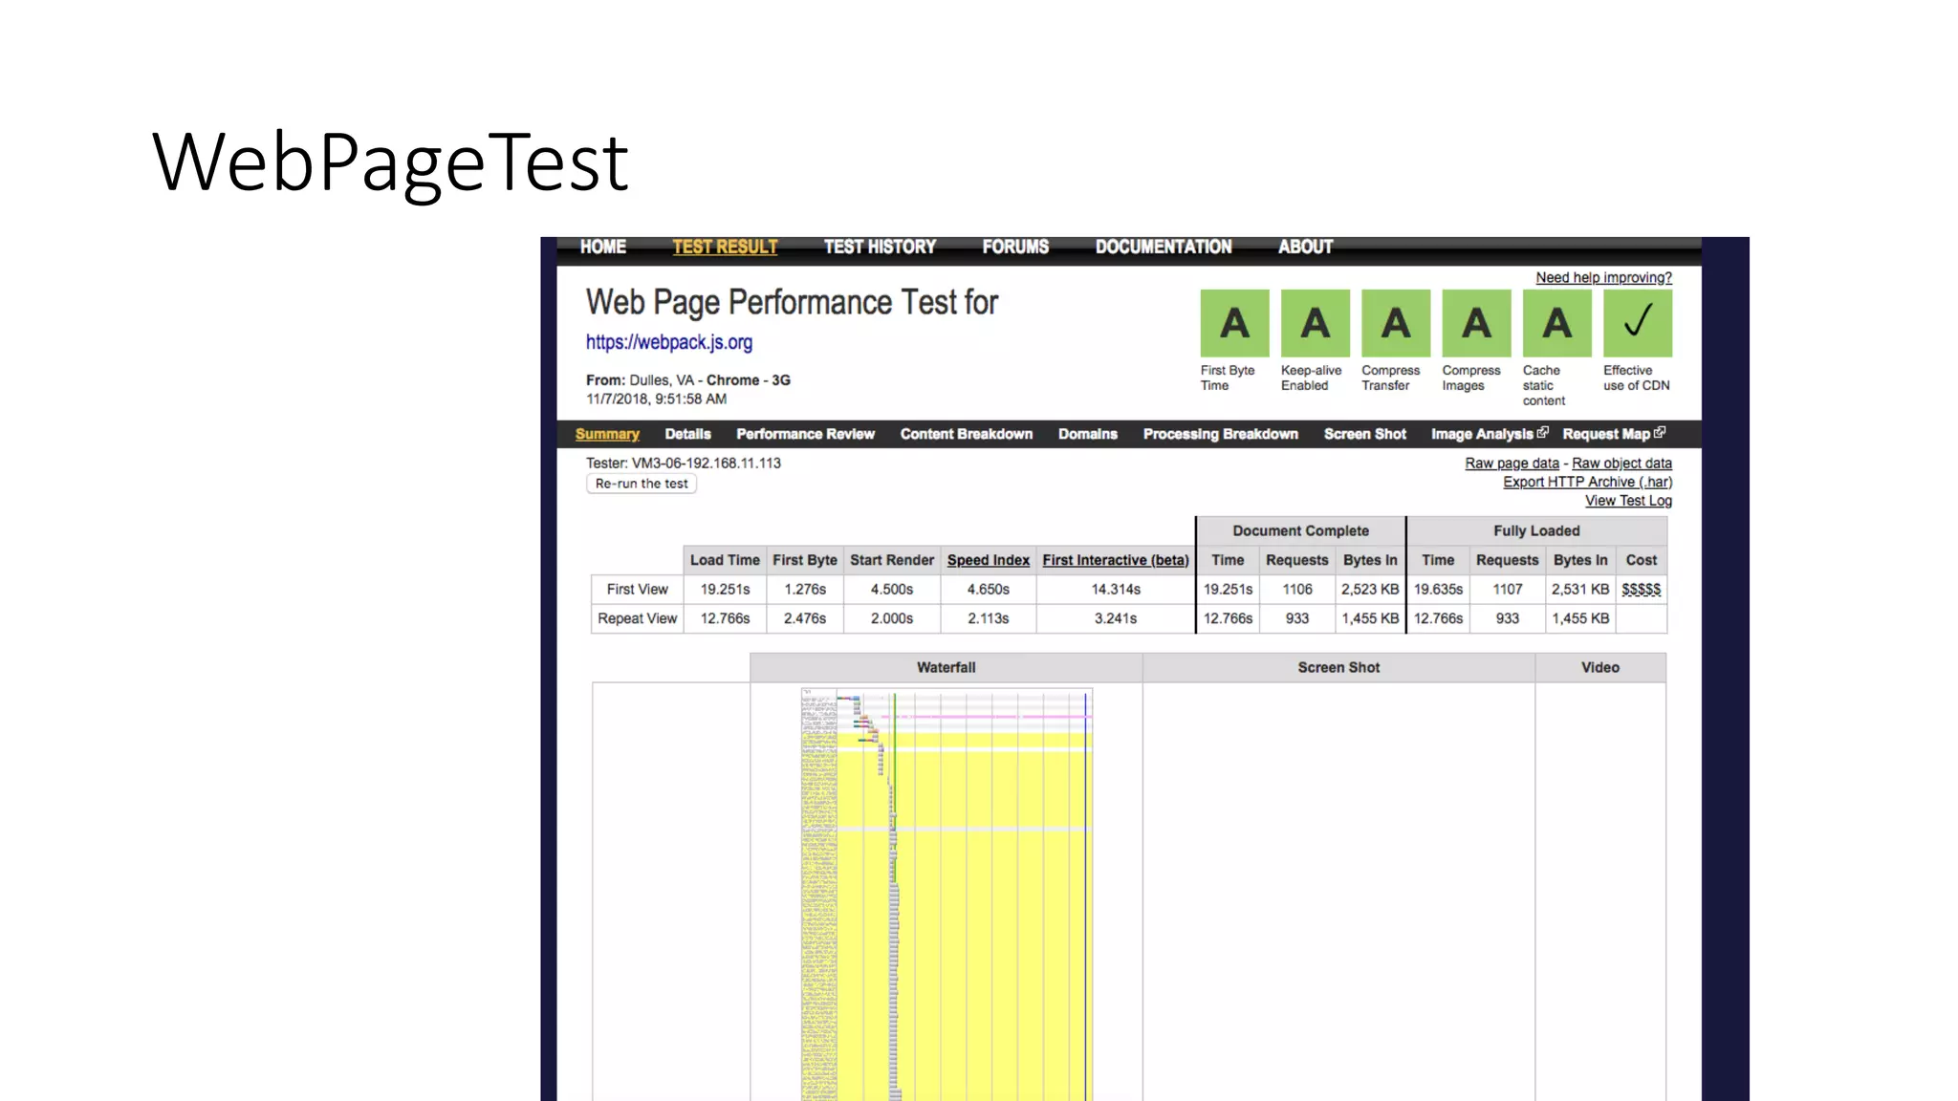Click the First Interactive (beta) header link
Viewport: 1958px width, 1101px height.
(1116, 560)
